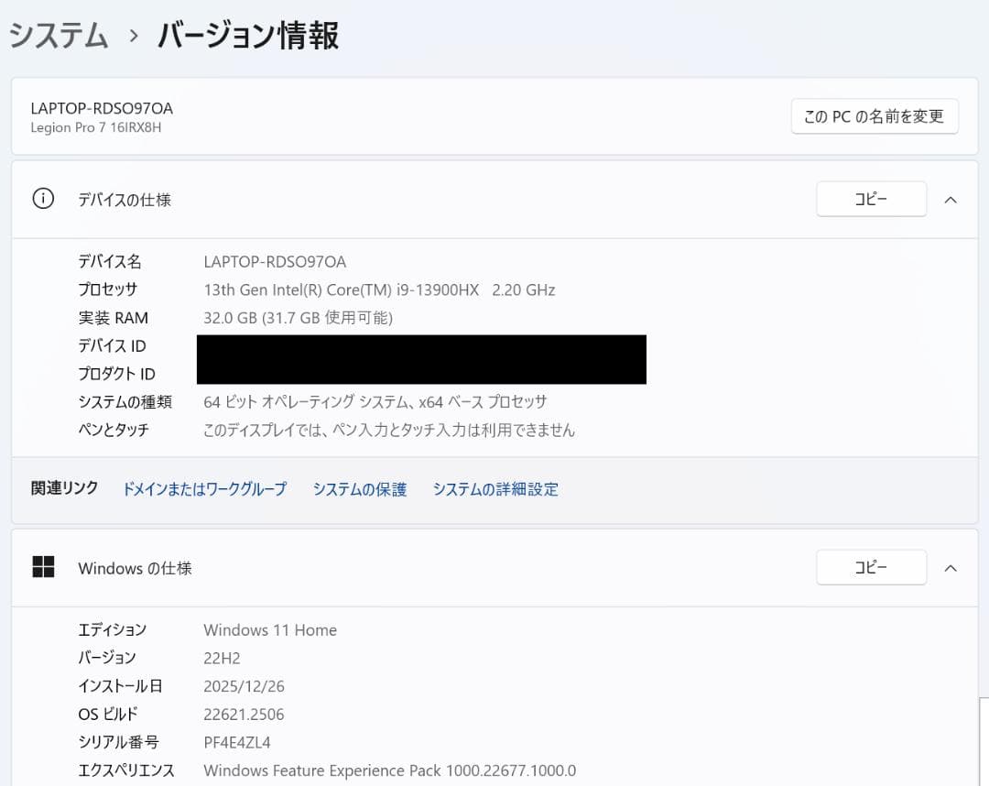This screenshot has height=786, width=989.
Task: Open the ドメインまたはワークグループ link
Action: (x=203, y=488)
